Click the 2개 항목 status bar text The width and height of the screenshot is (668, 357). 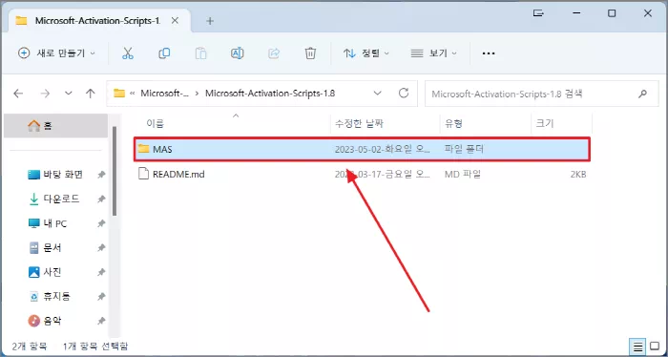[x=30, y=346]
